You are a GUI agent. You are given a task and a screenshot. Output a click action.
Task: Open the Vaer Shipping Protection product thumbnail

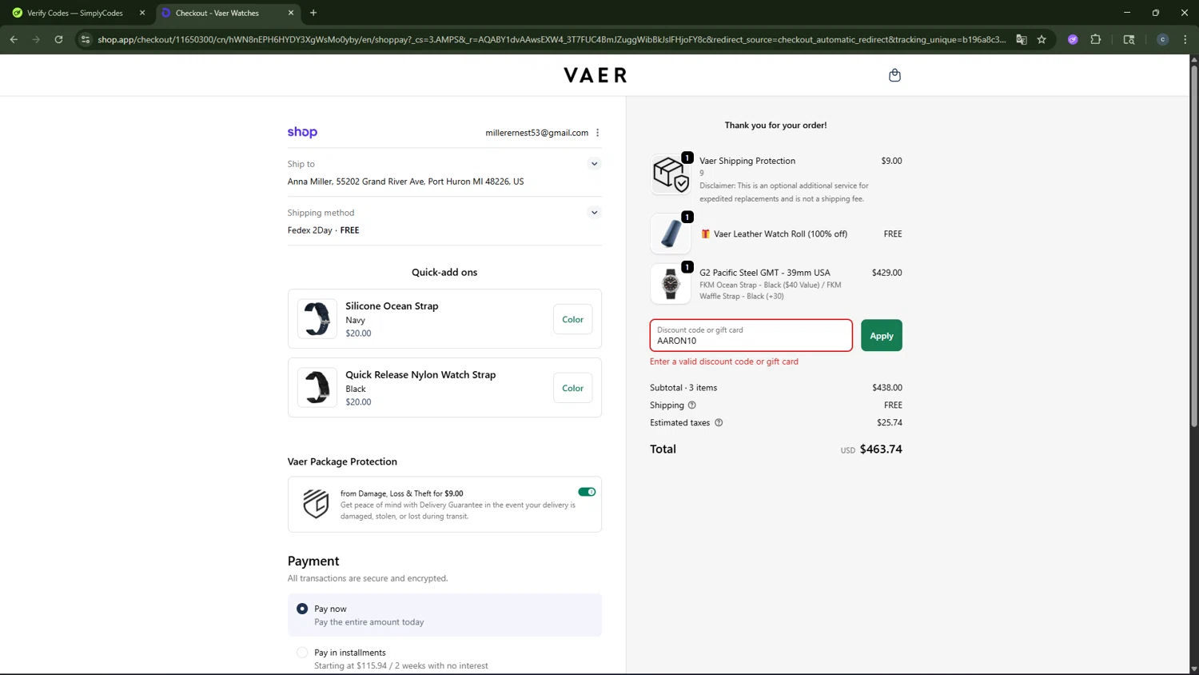pyautogui.click(x=670, y=174)
